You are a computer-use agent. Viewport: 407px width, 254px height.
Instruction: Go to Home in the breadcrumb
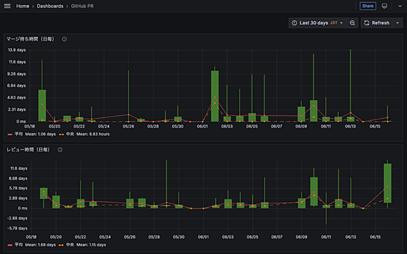(23, 6)
